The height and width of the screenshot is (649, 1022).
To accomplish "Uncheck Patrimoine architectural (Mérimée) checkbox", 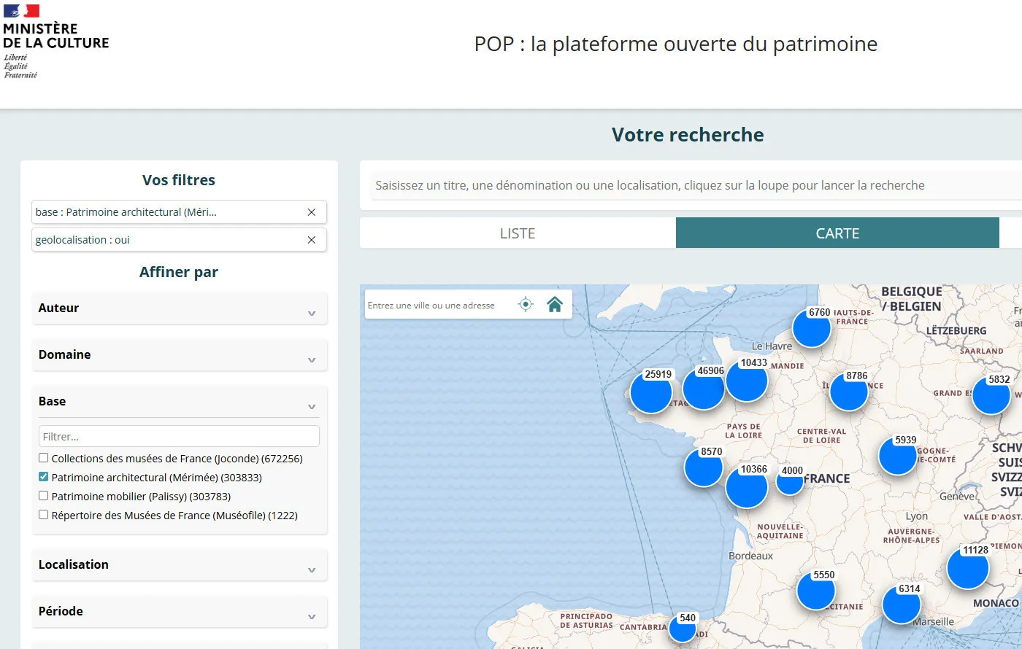I will [x=44, y=477].
